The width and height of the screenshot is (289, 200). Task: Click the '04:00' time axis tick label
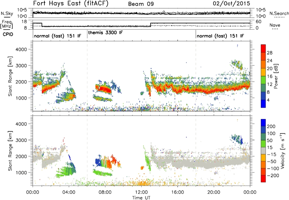pyautogui.click(x=69, y=192)
